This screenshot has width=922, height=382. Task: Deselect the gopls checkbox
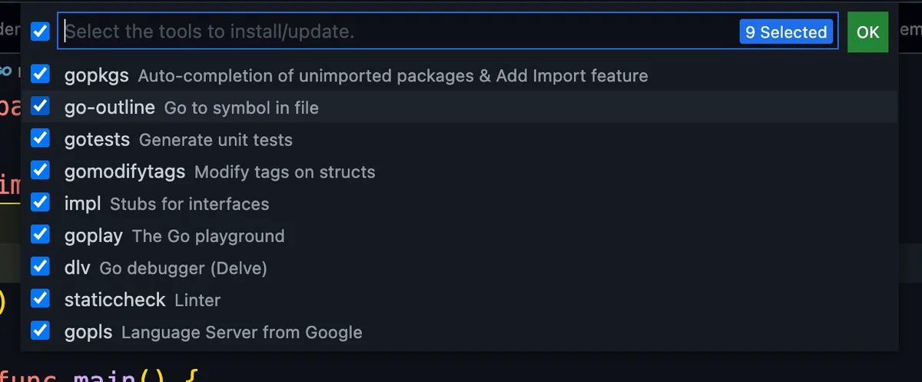[x=40, y=331]
